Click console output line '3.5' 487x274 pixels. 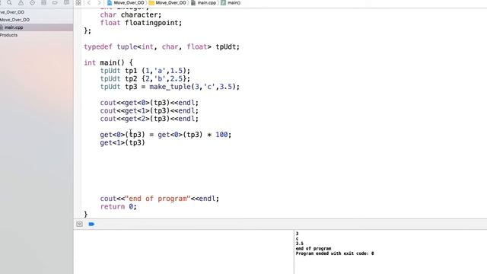[x=299, y=244]
